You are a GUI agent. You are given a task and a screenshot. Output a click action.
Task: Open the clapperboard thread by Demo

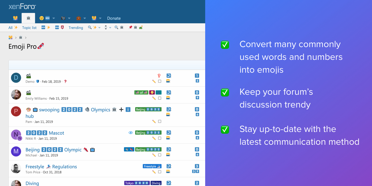tap(28, 76)
